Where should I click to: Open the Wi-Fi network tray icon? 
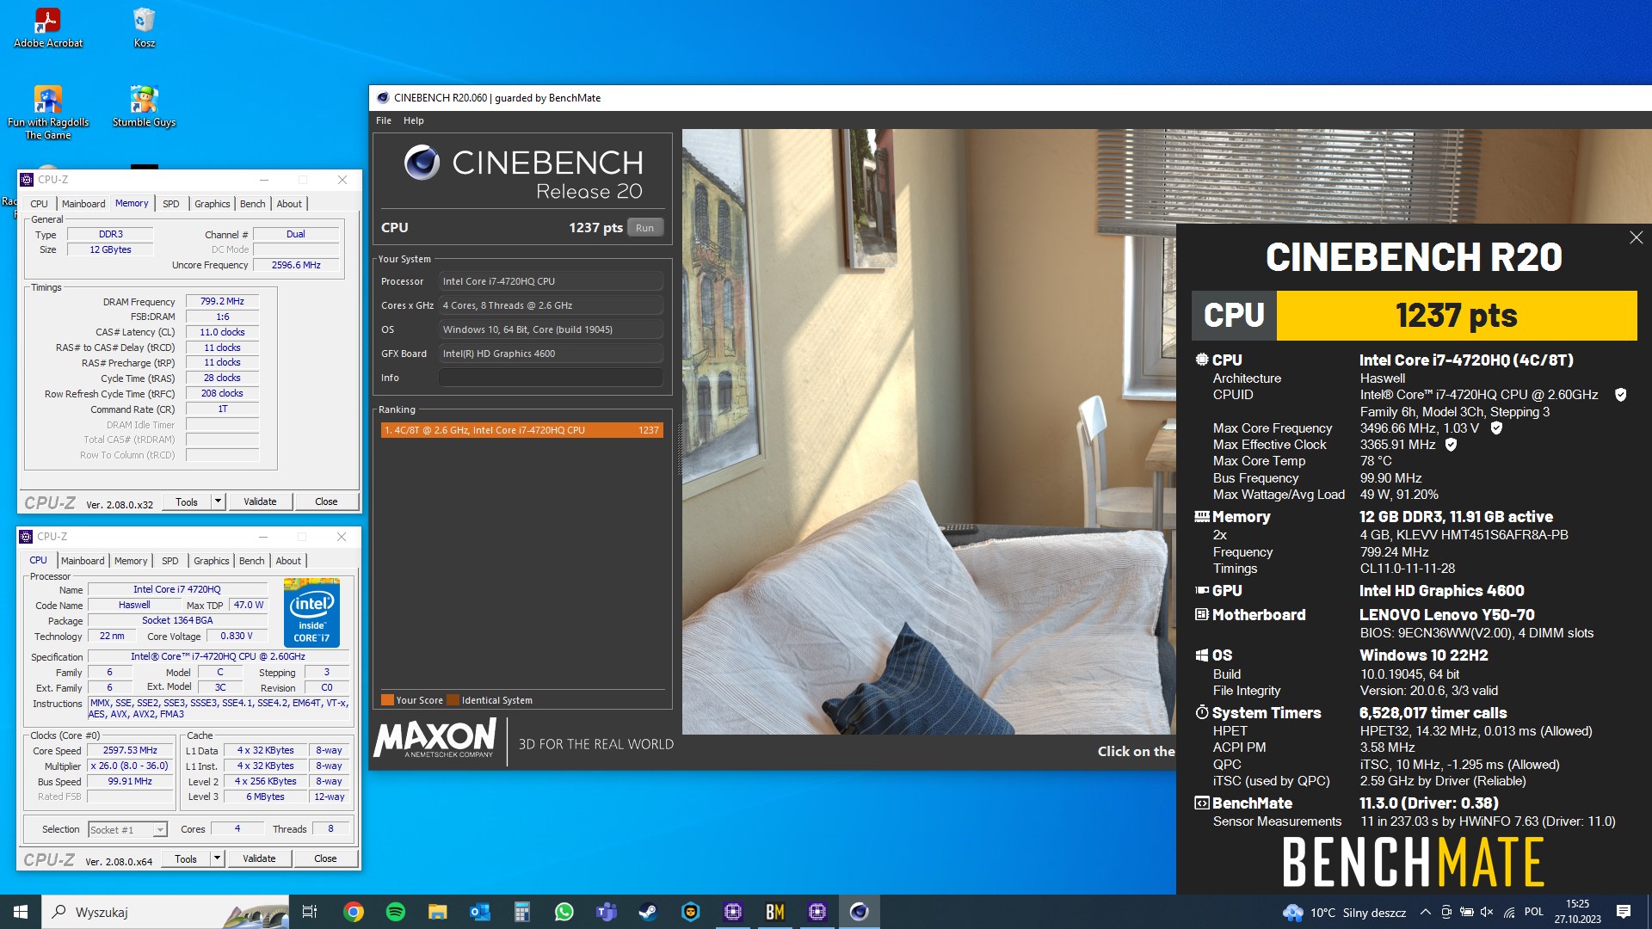1509,912
